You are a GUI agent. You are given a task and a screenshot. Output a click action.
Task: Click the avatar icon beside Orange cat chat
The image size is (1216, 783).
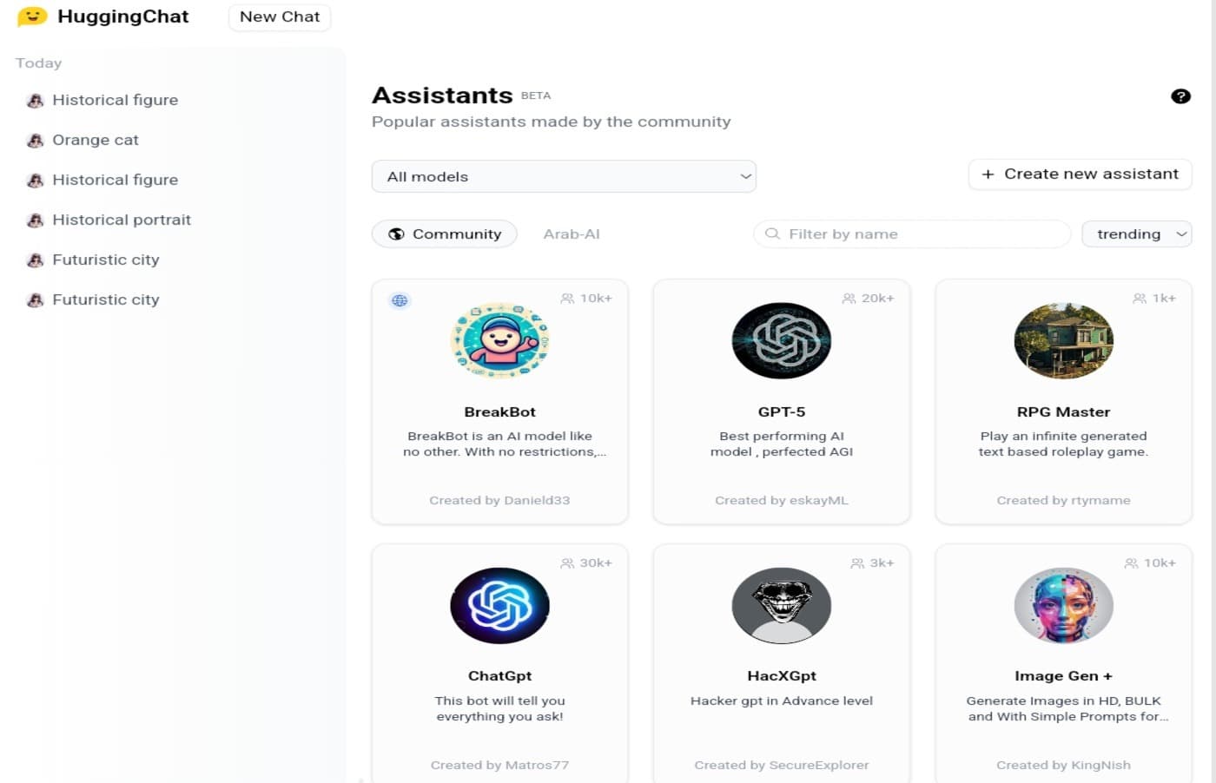click(35, 140)
